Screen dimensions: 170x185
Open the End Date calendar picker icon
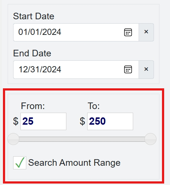pyautogui.click(x=128, y=69)
